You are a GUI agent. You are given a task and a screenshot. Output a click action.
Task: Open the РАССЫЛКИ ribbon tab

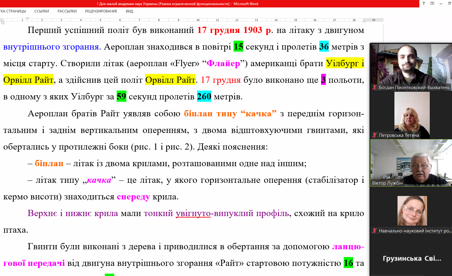[67, 11]
